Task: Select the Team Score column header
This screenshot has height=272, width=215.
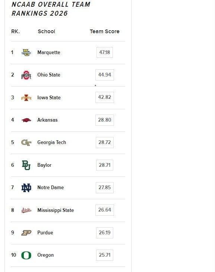Action: [x=105, y=31]
